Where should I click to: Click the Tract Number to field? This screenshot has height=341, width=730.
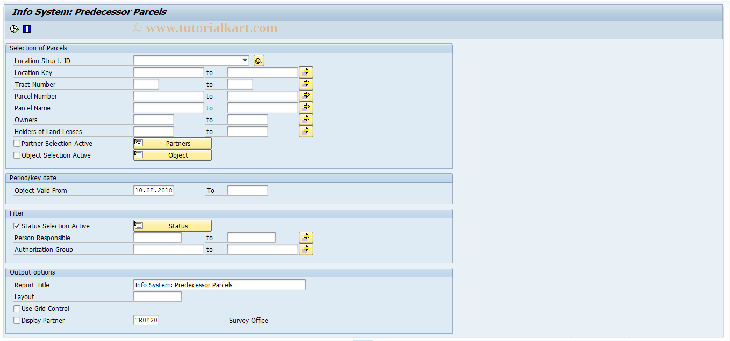(240, 84)
